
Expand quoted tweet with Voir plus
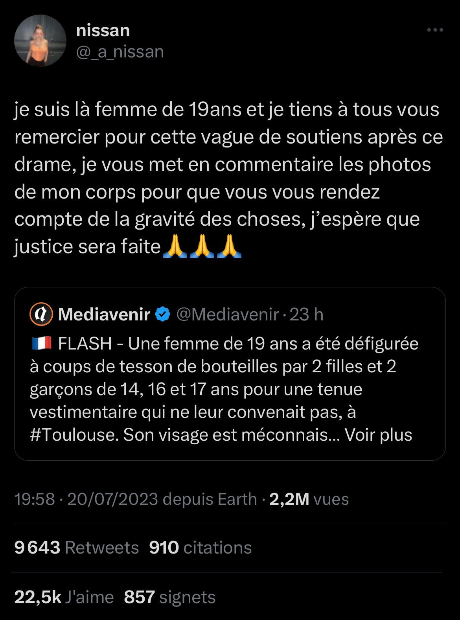pyautogui.click(x=378, y=435)
